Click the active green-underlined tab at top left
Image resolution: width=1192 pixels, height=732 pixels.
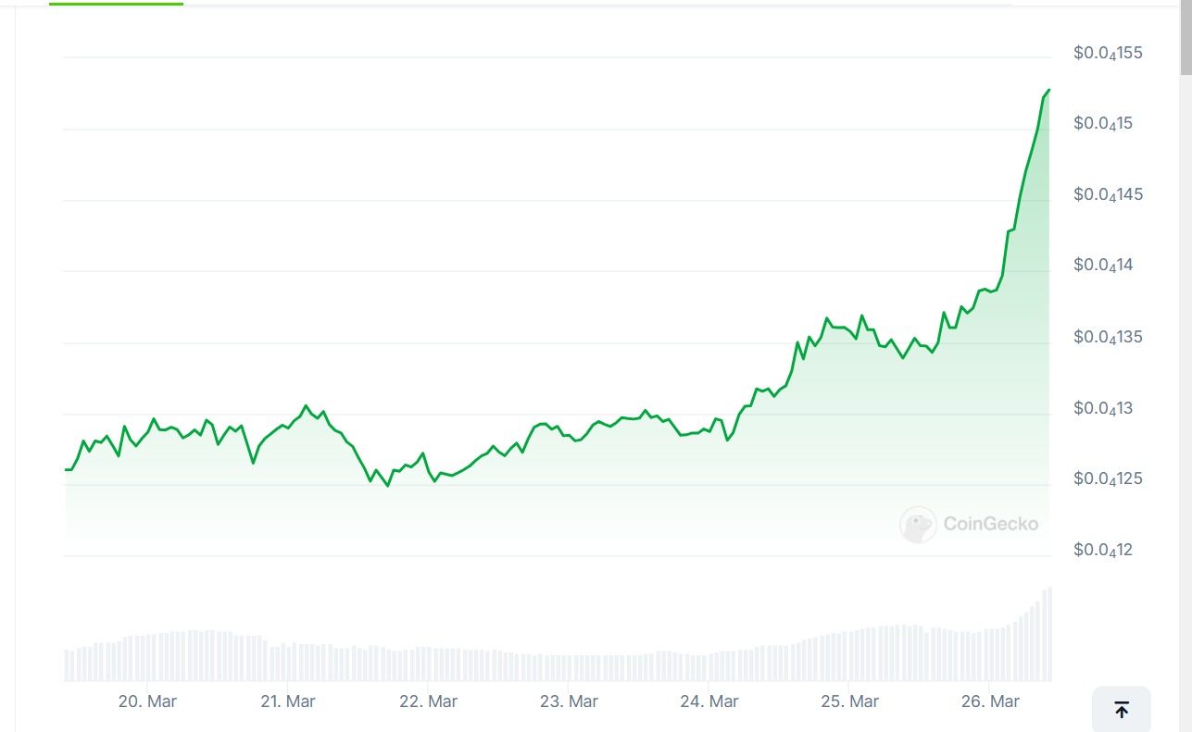(x=116, y=4)
